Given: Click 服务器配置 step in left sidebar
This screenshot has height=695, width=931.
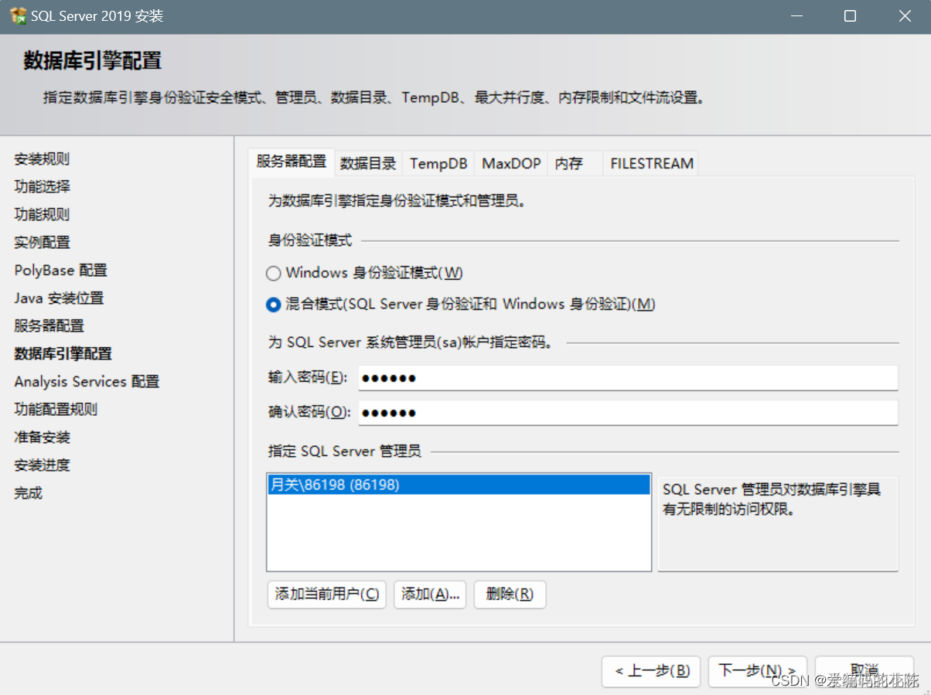Looking at the screenshot, I should click(x=49, y=326).
